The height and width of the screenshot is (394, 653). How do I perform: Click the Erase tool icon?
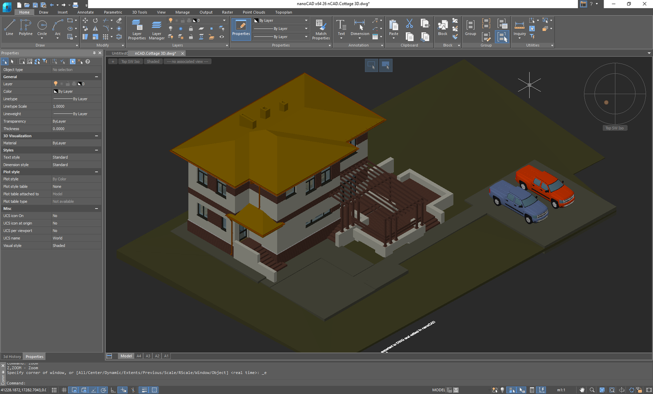pyautogui.click(x=119, y=20)
